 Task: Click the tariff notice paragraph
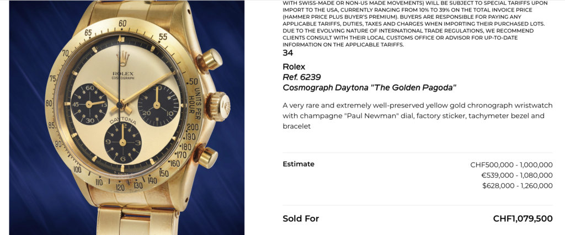[414, 24]
